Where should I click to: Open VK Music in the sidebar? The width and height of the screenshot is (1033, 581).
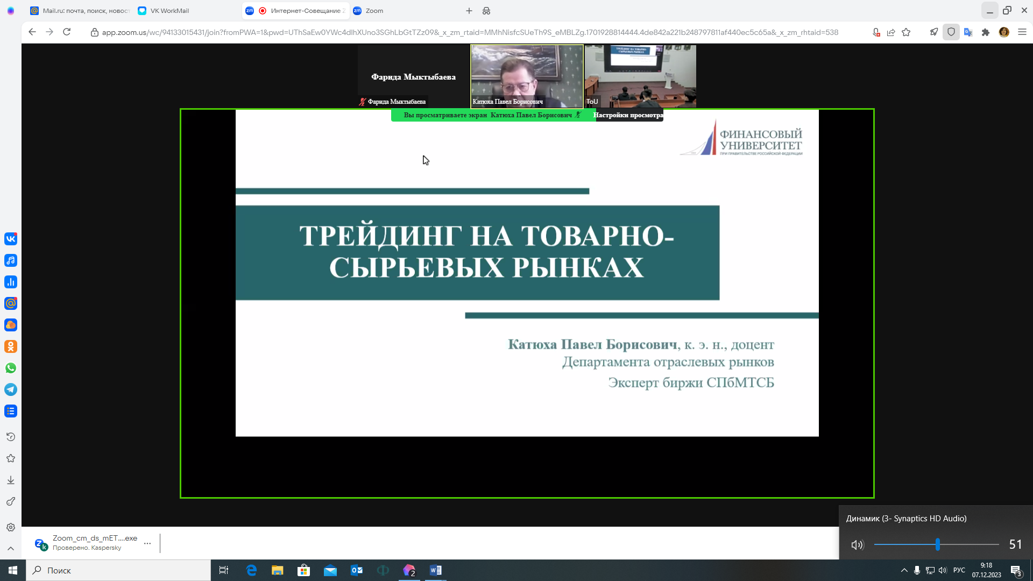[11, 260]
